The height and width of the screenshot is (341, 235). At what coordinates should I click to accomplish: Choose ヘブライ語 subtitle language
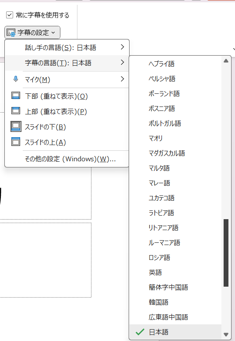(175, 64)
